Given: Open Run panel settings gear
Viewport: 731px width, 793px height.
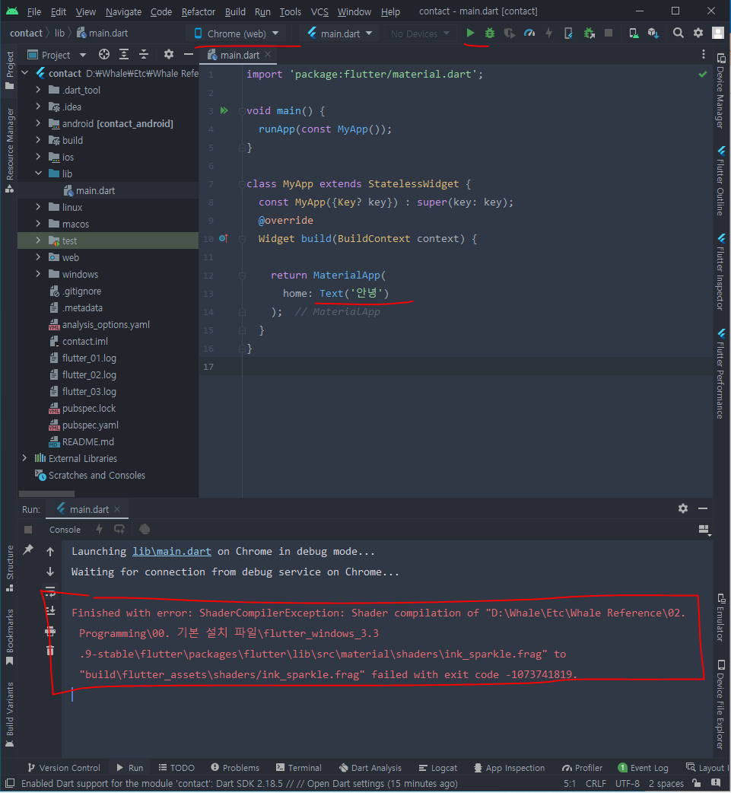Looking at the screenshot, I should coord(683,508).
